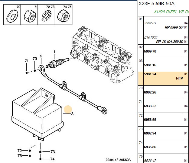Click quantity 04 beside 5962 03
The height and width of the screenshot is (163, 189).
186,23
